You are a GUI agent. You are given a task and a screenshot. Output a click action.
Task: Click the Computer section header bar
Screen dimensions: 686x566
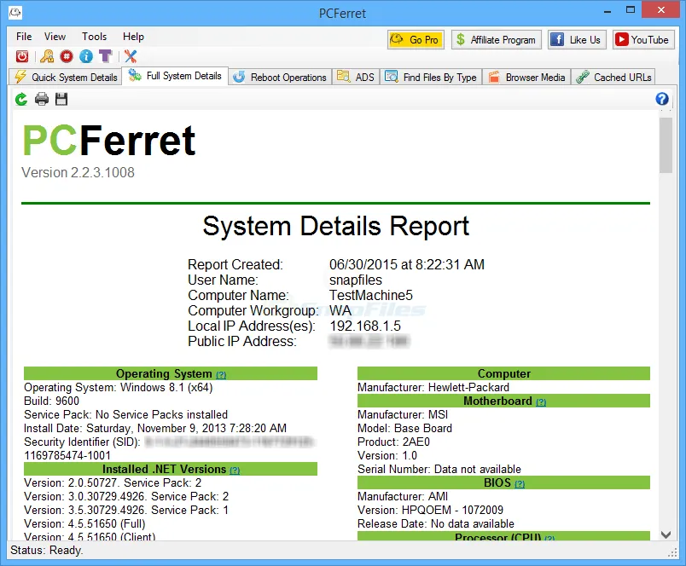pyautogui.click(x=503, y=373)
